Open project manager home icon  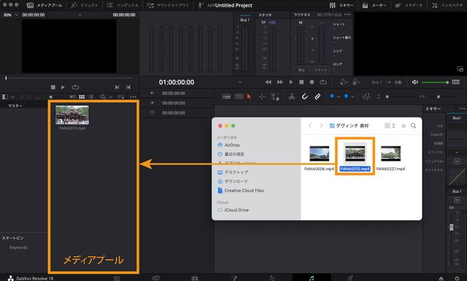tap(441, 278)
